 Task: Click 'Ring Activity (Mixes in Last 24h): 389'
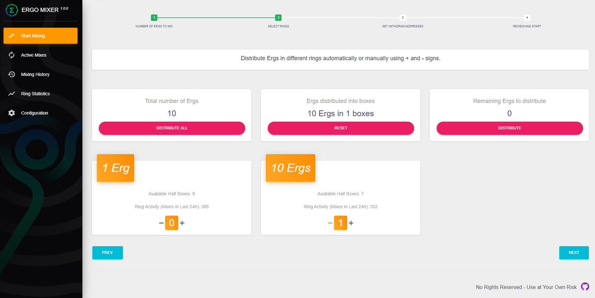click(x=172, y=207)
